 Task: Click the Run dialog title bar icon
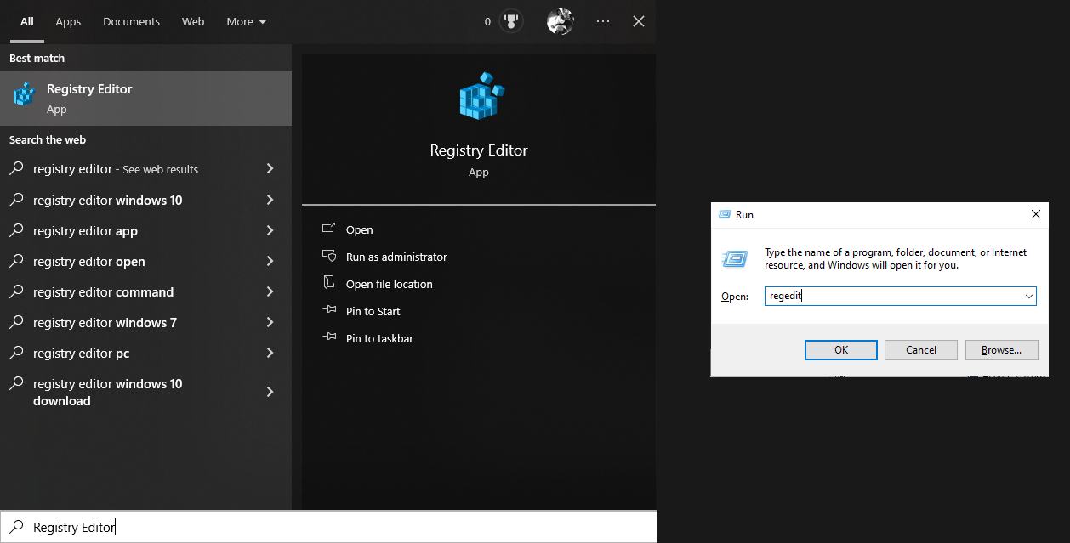coord(724,215)
